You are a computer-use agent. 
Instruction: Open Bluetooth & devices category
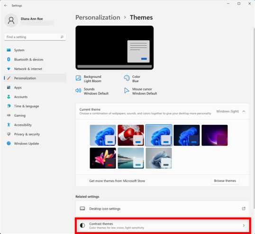tap(35, 59)
